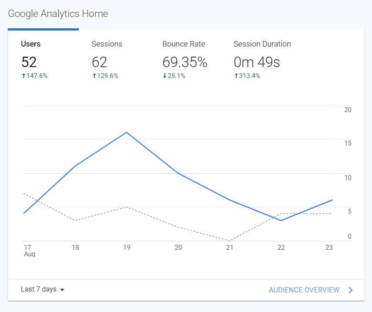Click the 313.4% session duration increase
This screenshot has height=312, width=372.
(x=247, y=76)
